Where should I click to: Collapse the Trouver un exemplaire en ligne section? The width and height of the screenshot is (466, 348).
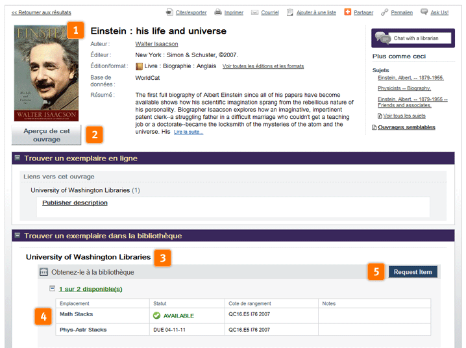point(18,158)
